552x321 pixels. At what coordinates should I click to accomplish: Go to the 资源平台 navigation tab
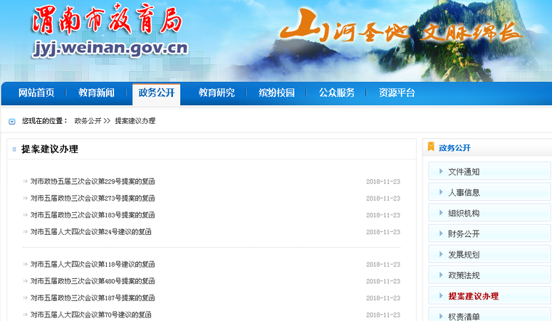click(x=397, y=93)
